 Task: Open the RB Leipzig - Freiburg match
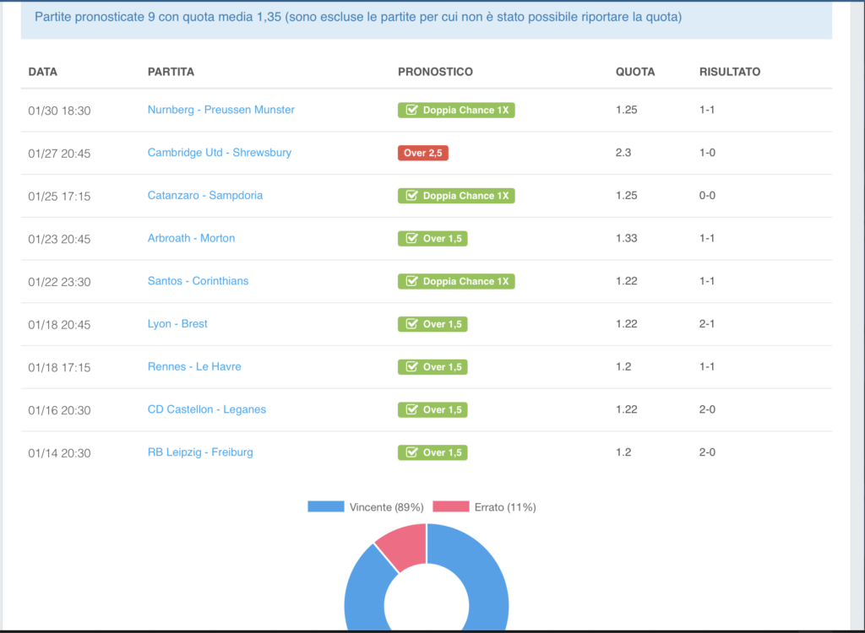tap(200, 452)
